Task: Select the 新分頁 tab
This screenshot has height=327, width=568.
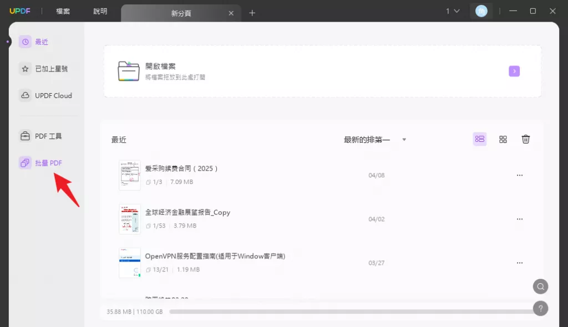Action: 181,13
